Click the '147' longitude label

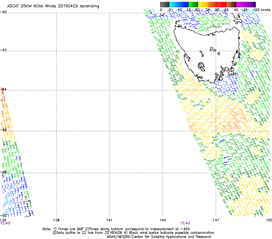tap(216, 220)
